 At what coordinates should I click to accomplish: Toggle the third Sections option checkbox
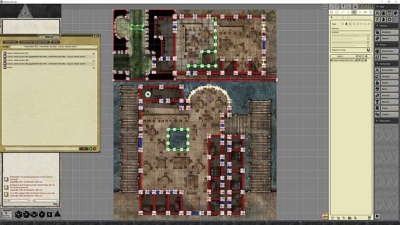[x=368, y=42]
